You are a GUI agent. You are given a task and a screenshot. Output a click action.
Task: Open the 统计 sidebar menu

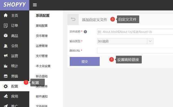click(15, 66)
